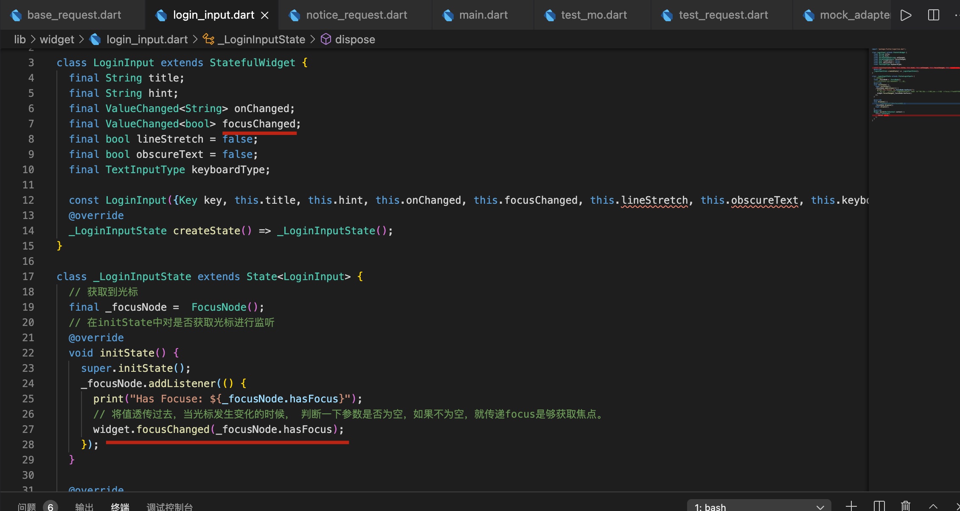Image resolution: width=960 pixels, height=511 pixels.
Task: Open the dispose method breadcrumb
Action: point(355,39)
